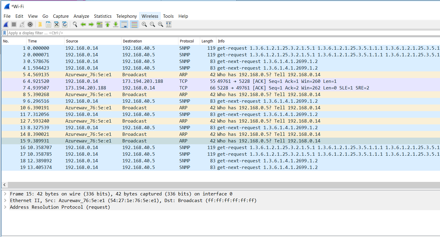This screenshot has width=440, height=237.
Task: Open the Telephony menu
Action: (127, 16)
